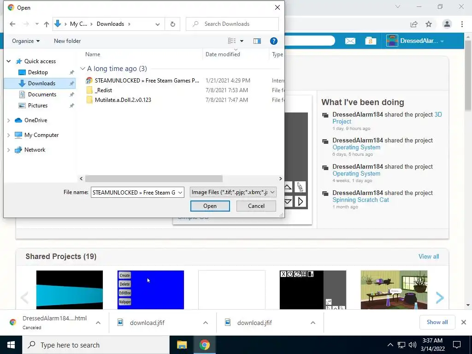Share this page icon in Chrome
472x354 pixels.
(x=414, y=24)
